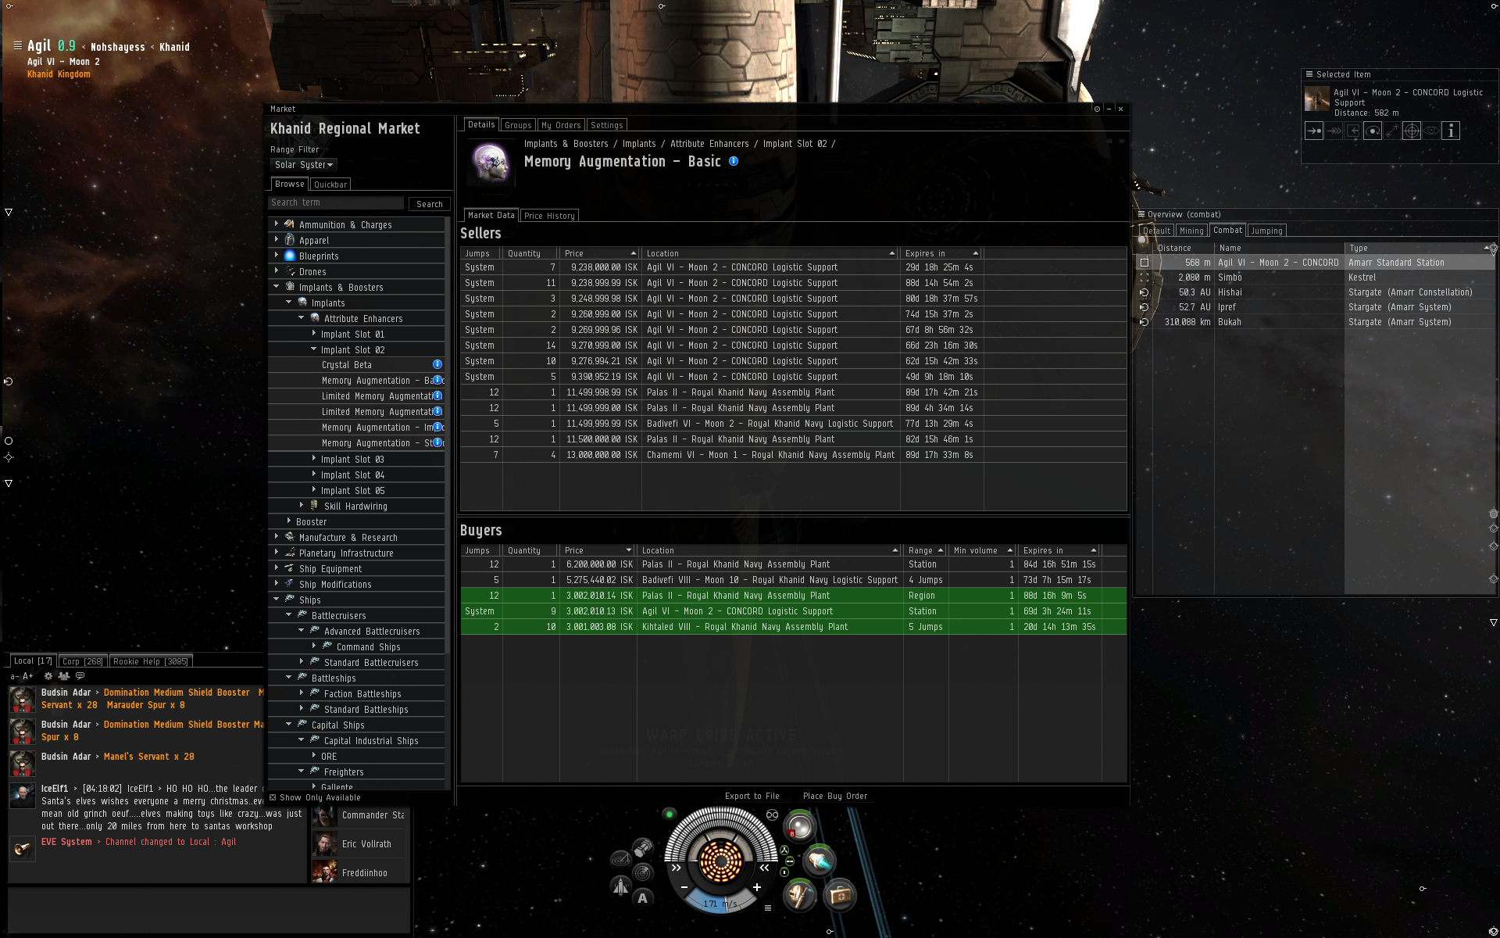This screenshot has height=938, width=1500.
Task: Increase ship speed with plus button
Action: click(x=756, y=887)
